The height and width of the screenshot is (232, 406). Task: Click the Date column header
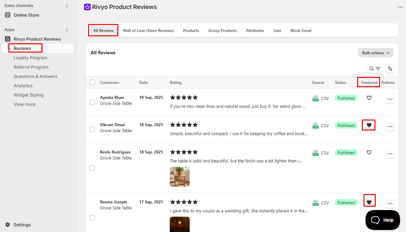point(144,83)
